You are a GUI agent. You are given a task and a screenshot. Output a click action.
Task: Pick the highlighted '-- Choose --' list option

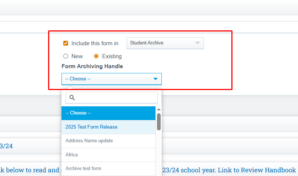pyautogui.click(x=108, y=113)
